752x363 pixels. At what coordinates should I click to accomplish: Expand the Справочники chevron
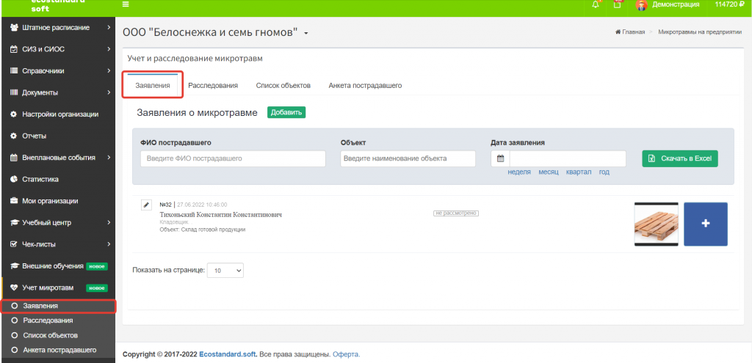click(x=109, y=71)
